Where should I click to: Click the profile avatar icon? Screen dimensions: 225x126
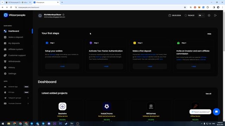click(x=40, y=15)
